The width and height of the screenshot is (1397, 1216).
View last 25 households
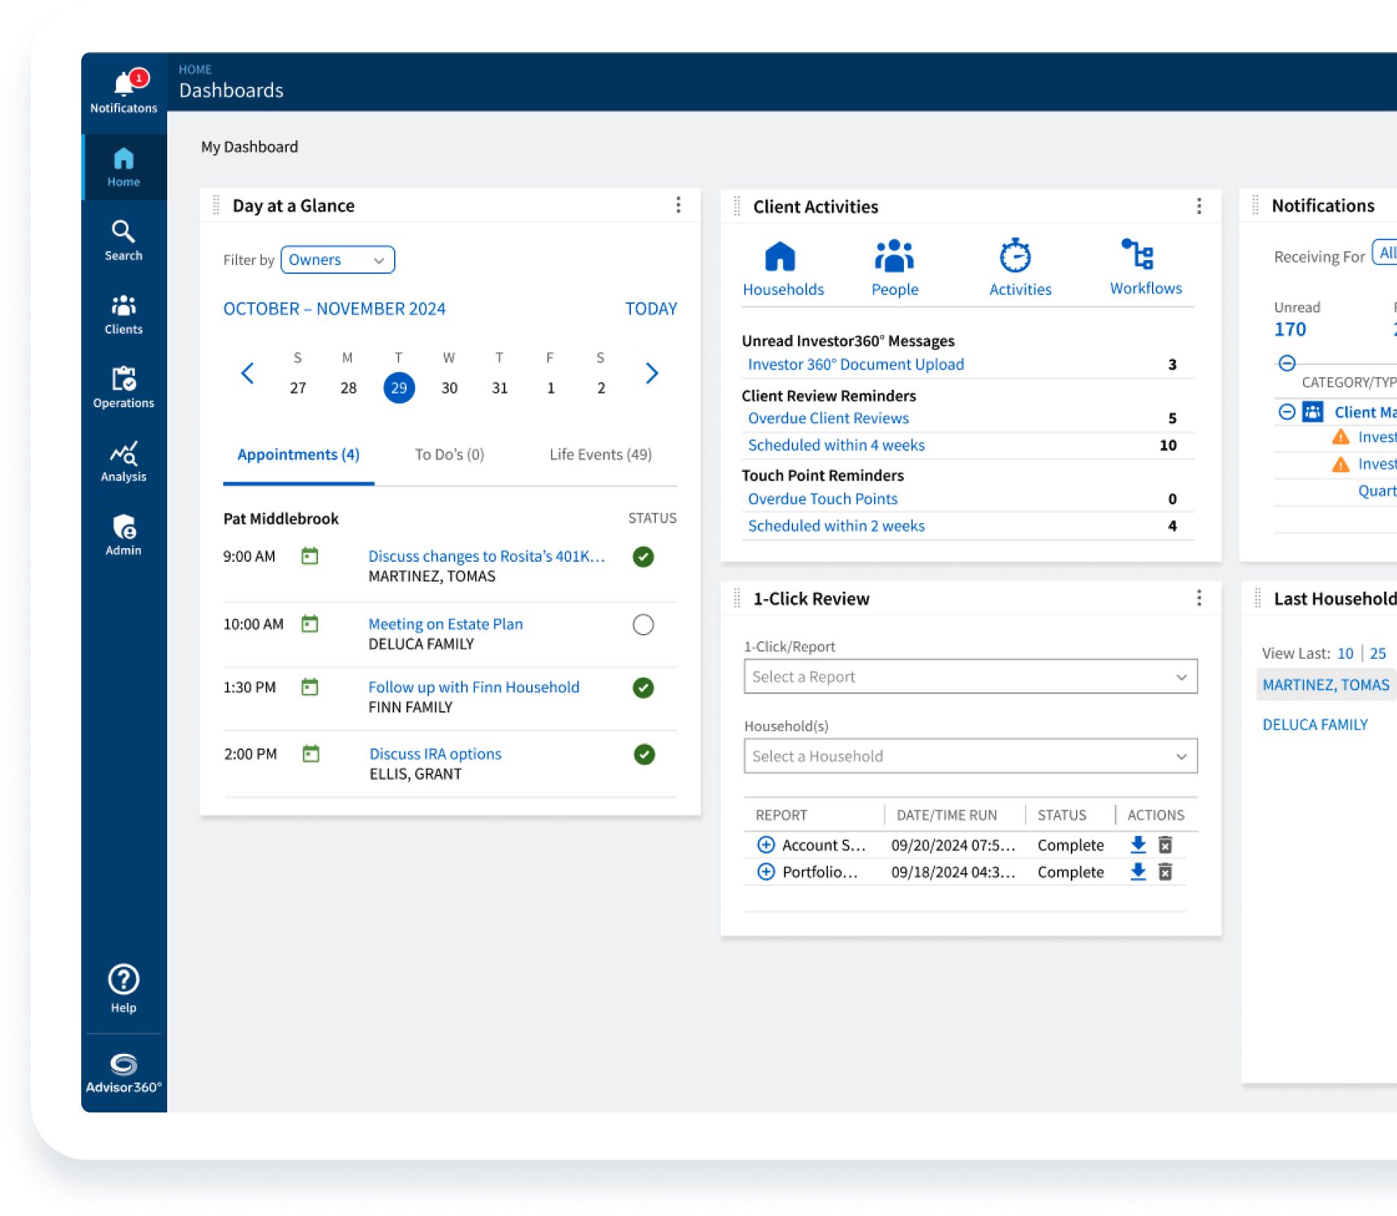coord(1378,653)
